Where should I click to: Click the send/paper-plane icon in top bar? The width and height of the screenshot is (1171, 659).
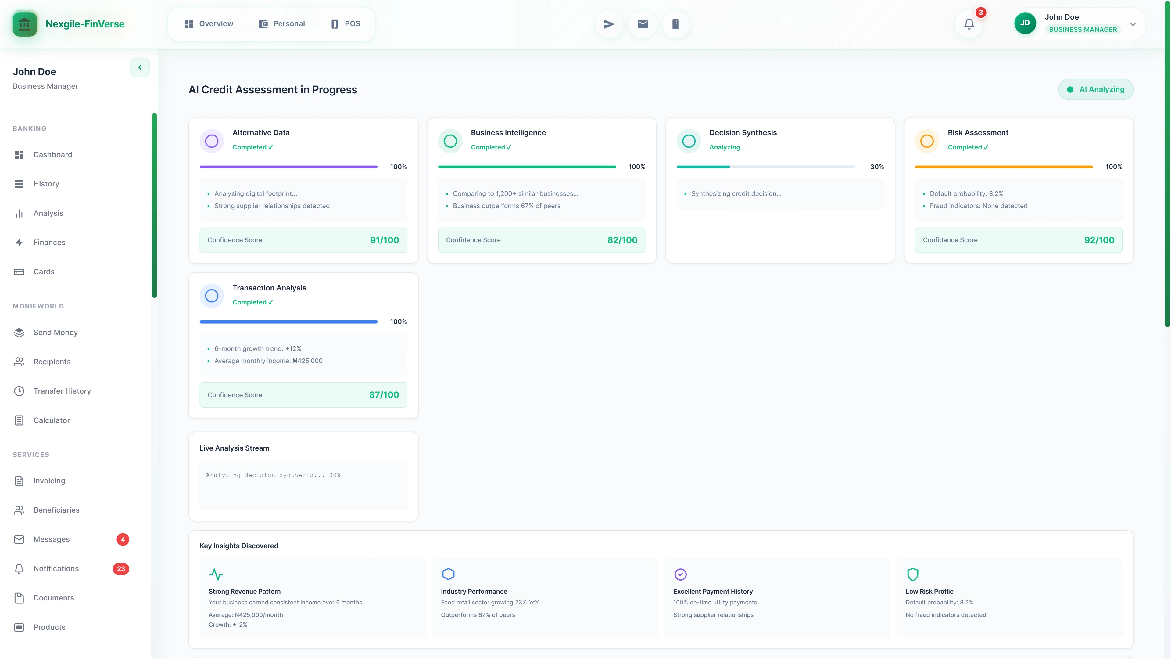tap(608, 24)
